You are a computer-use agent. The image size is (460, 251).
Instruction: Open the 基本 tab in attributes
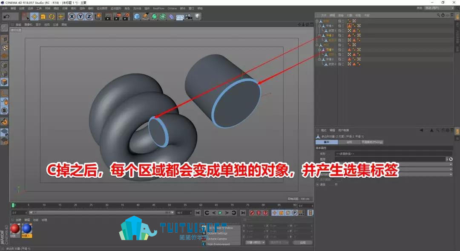tap(327, 142)
